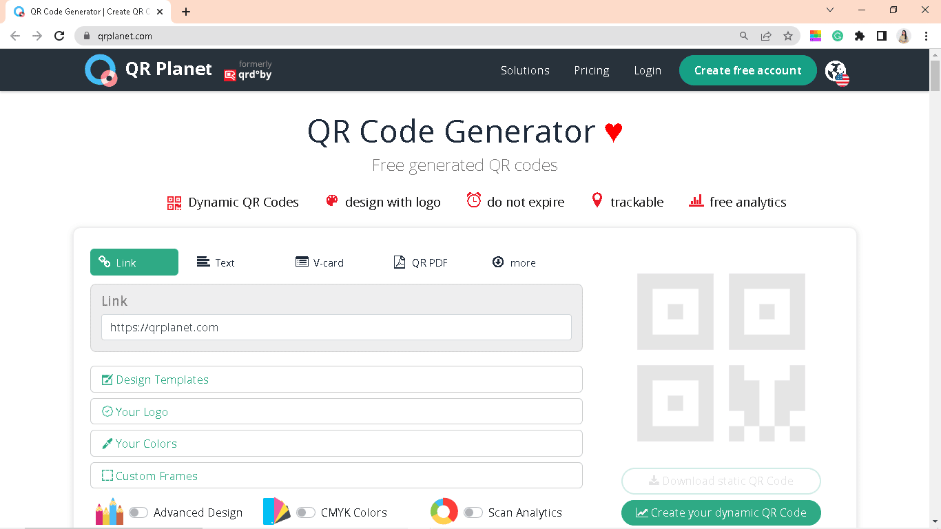This screenshot has width=941, height=529.
Task: Open the Solutions menu
Action: [x=525, y=70]
